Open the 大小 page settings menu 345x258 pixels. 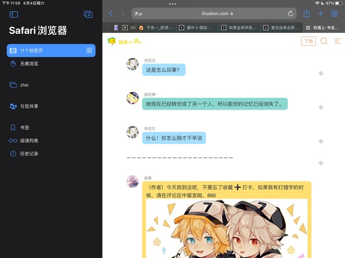coord(139,13)
